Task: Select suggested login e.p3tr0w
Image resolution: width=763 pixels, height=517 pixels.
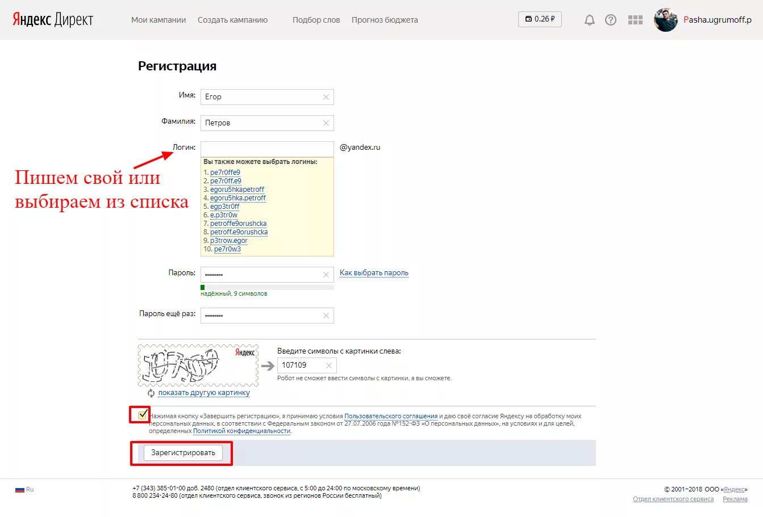Action: coord(224,215)
